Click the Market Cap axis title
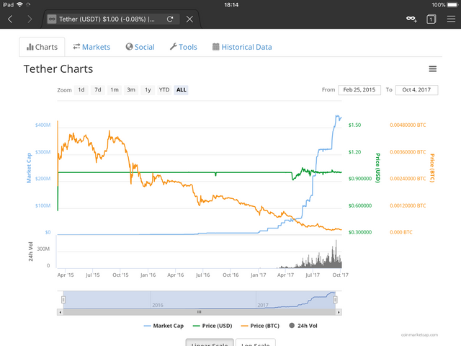Screen dimensions: 461x346 [x=29, y=168]
